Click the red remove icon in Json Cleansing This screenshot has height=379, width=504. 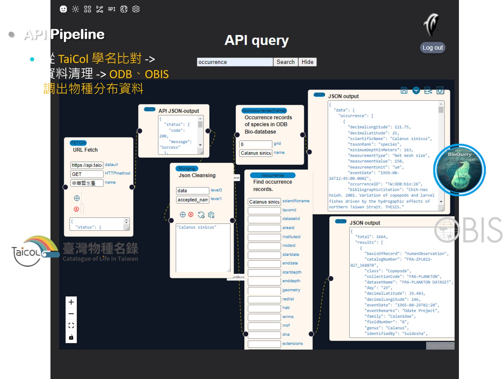pyautogui.click(x=191, y=214)
